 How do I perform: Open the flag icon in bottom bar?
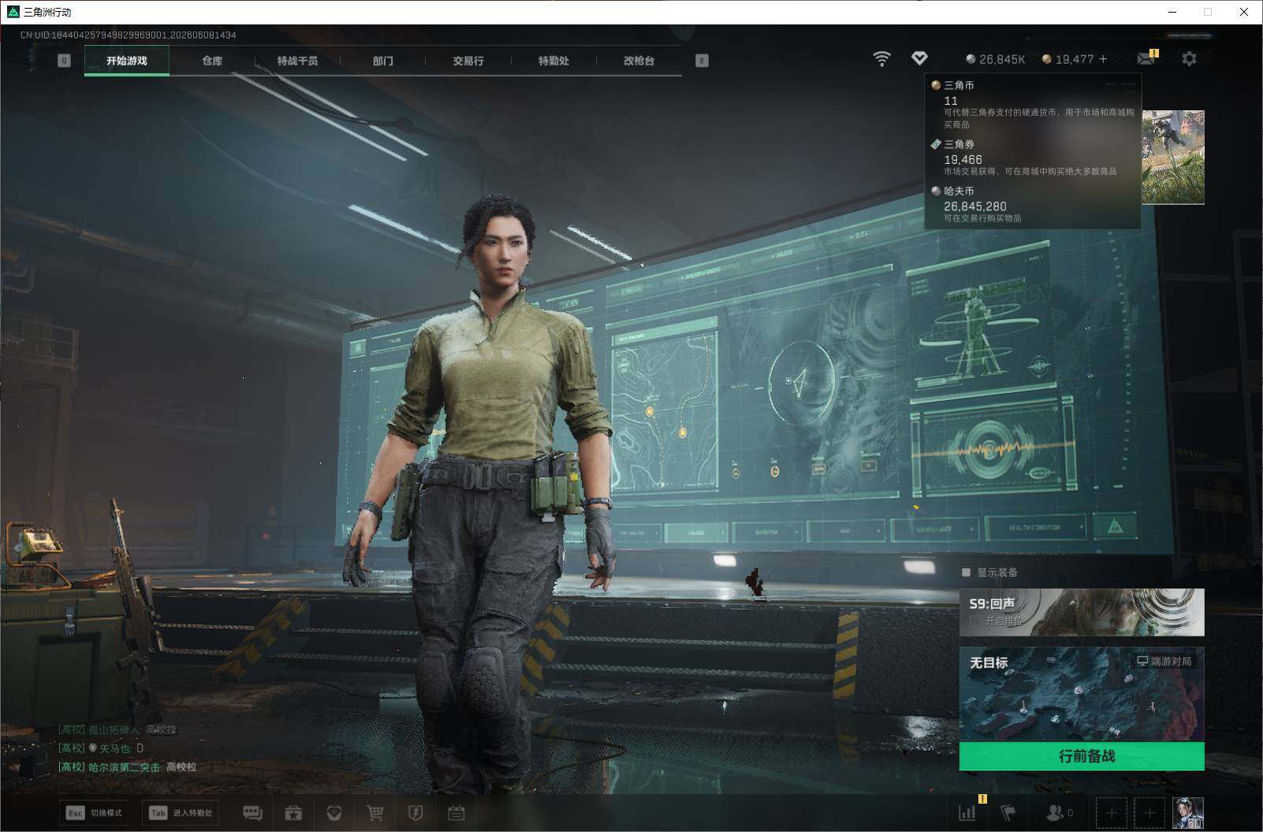pos(1008,812)
